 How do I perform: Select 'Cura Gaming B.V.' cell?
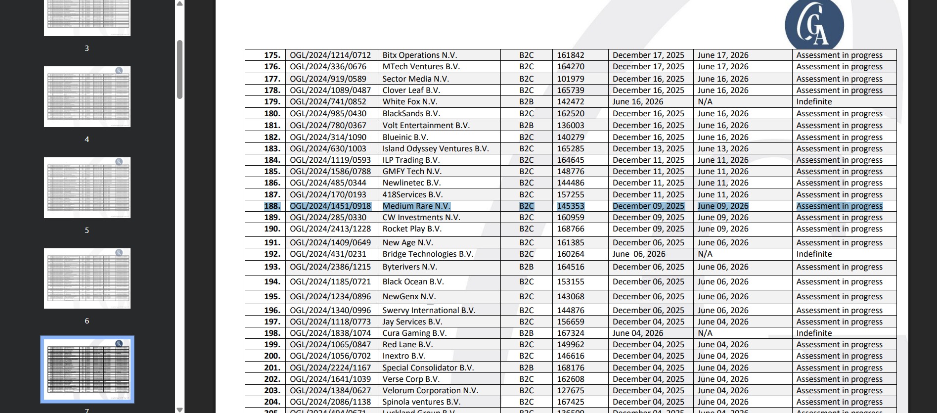tap(439, 333)
